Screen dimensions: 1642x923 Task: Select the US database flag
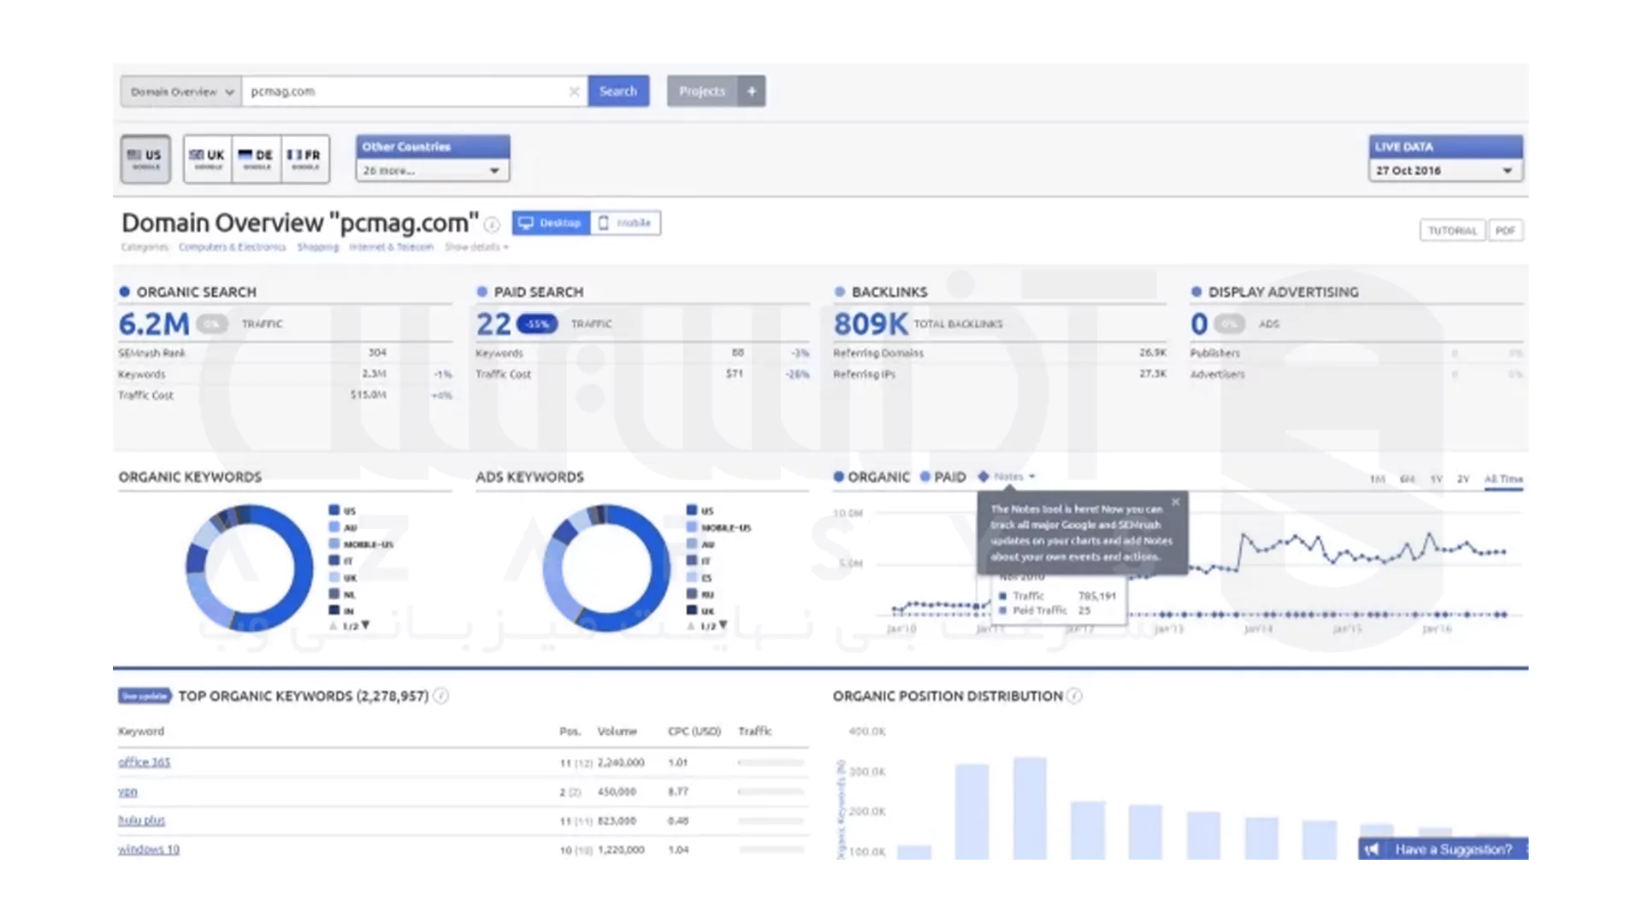(x=145, y=159)
